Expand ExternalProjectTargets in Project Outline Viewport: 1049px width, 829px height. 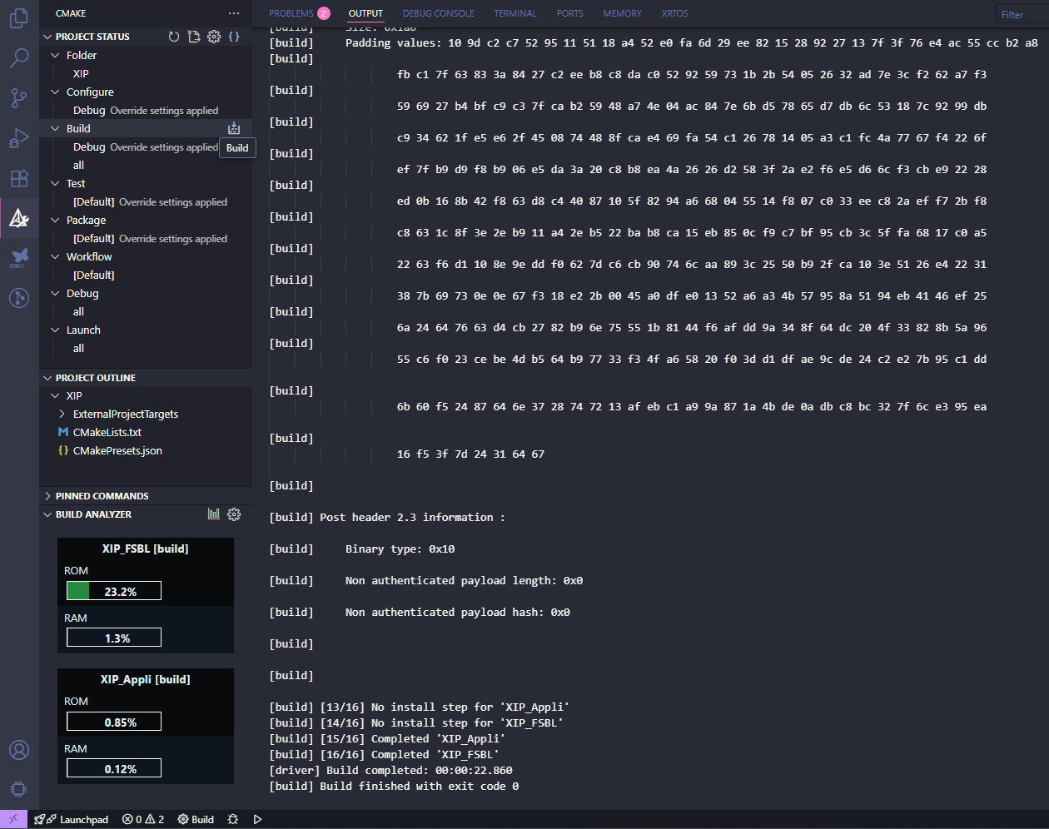click(x=61, y=414)
